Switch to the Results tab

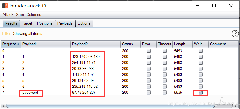pyautogui.click(x=11, y=23)
